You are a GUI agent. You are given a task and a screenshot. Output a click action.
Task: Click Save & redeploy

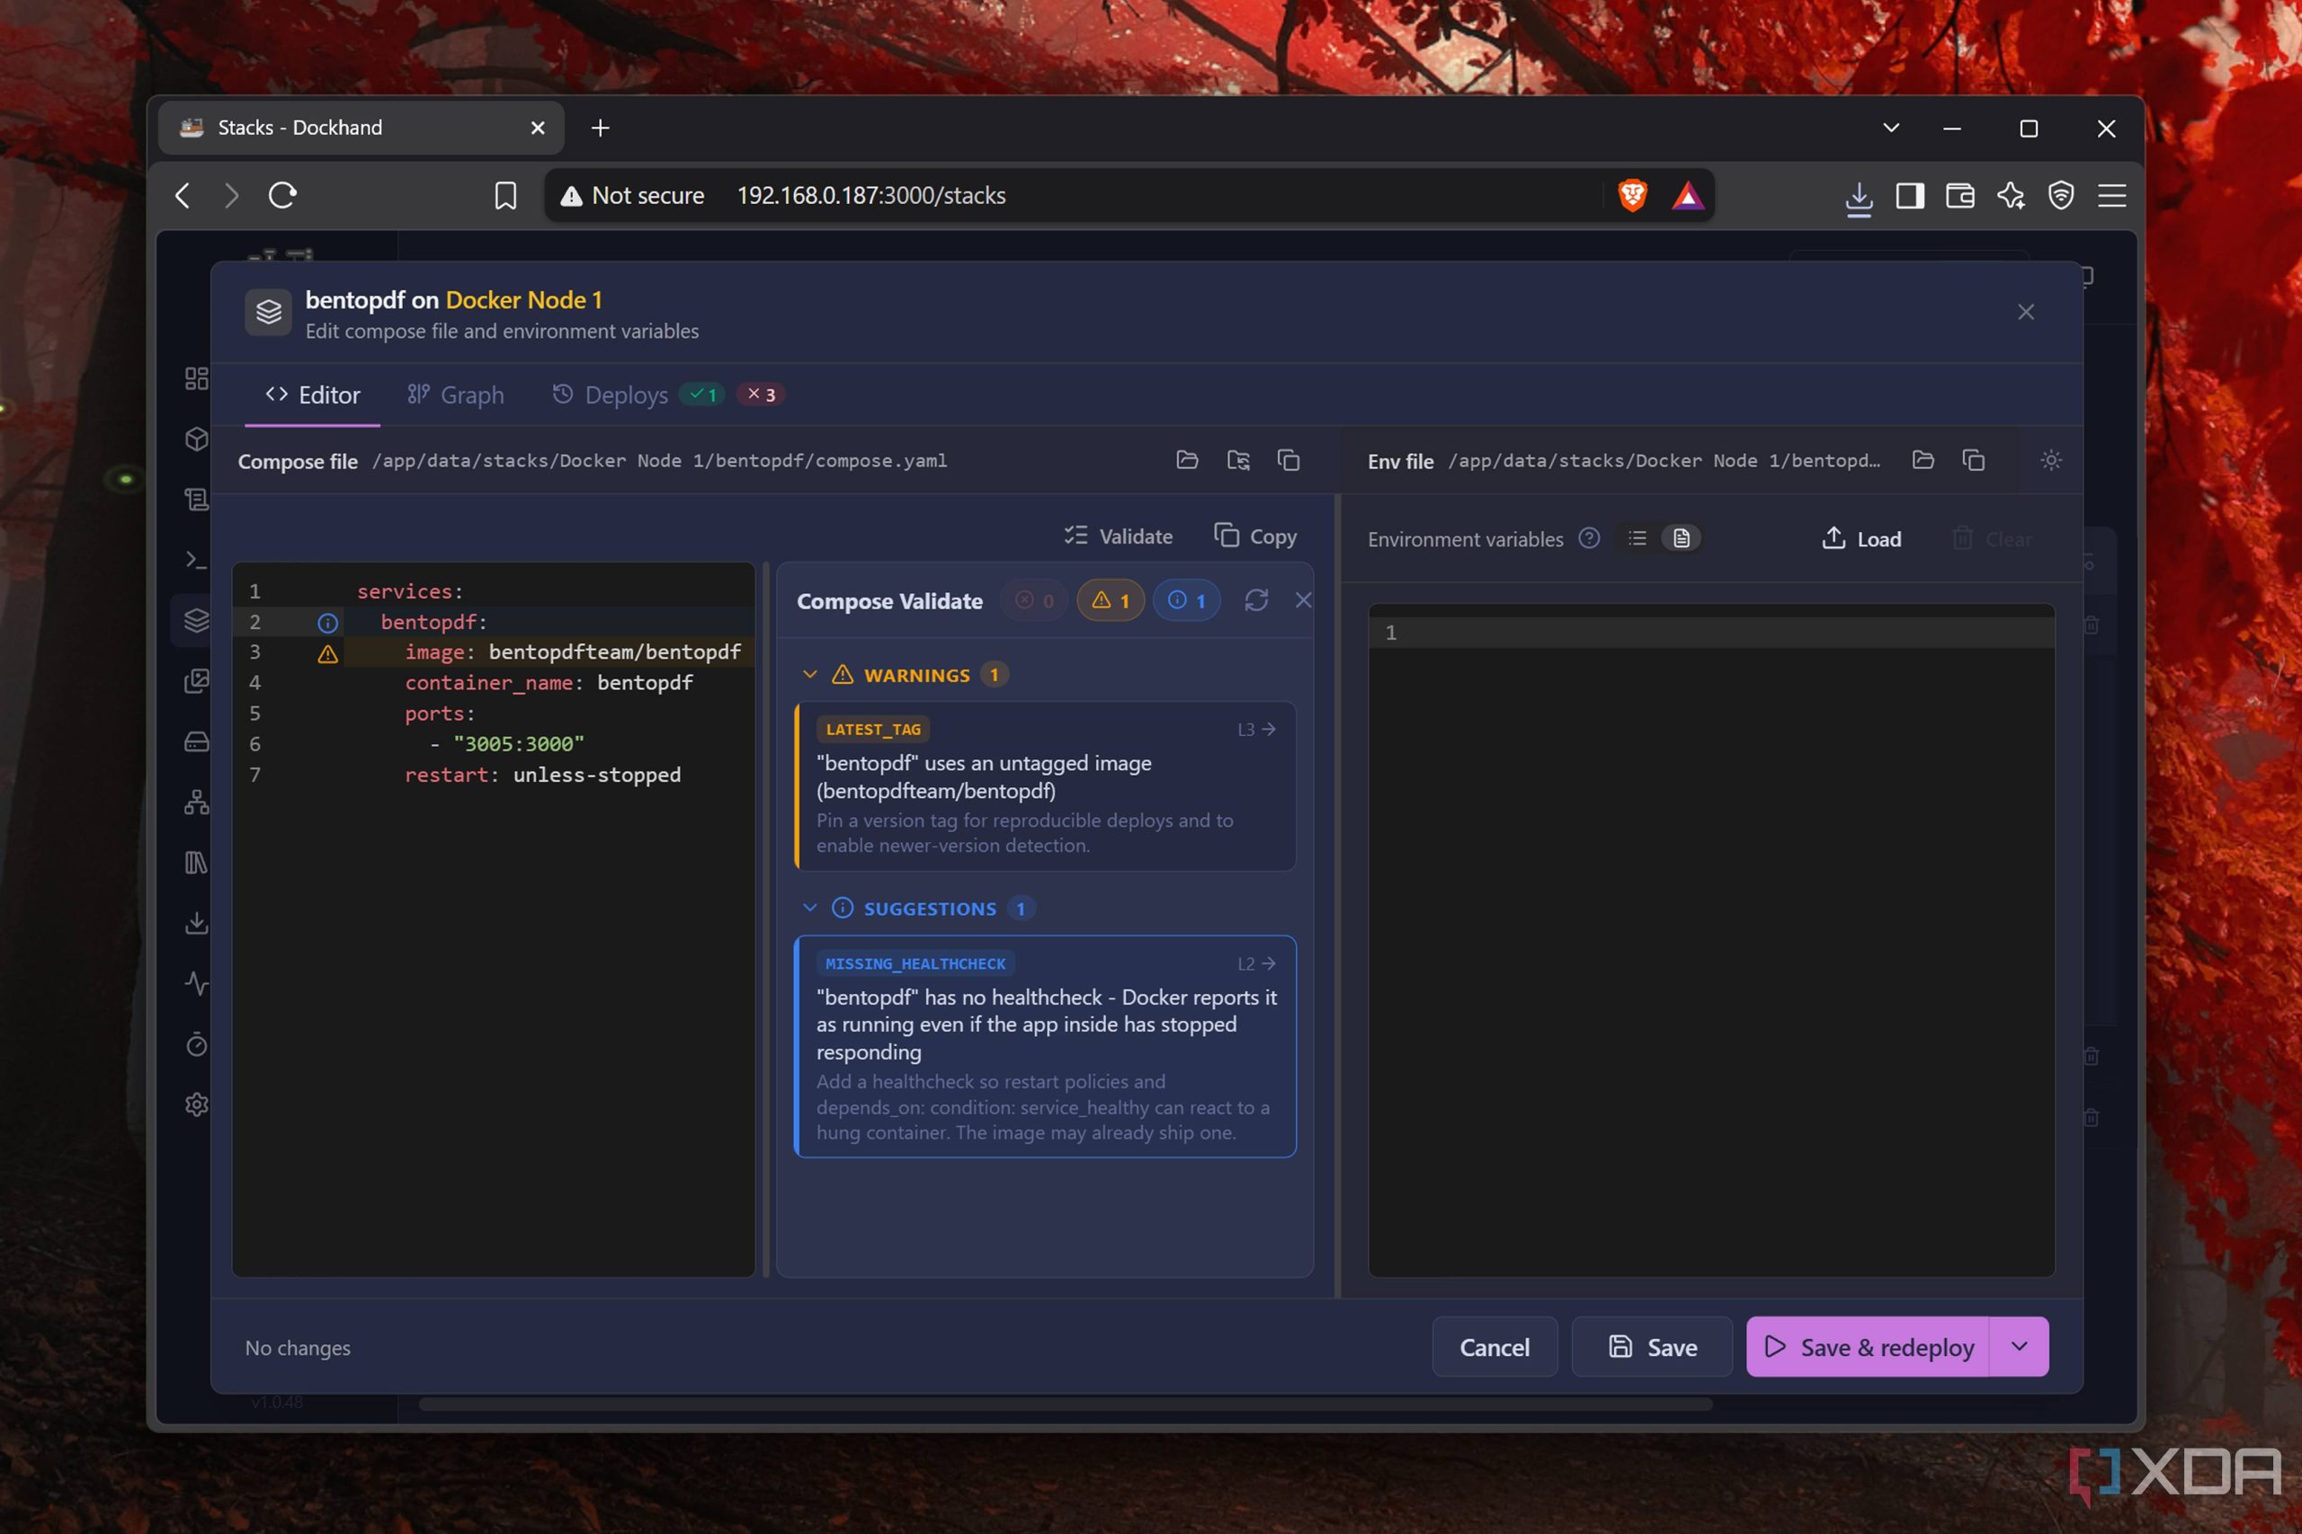tap(1869, 1346)
